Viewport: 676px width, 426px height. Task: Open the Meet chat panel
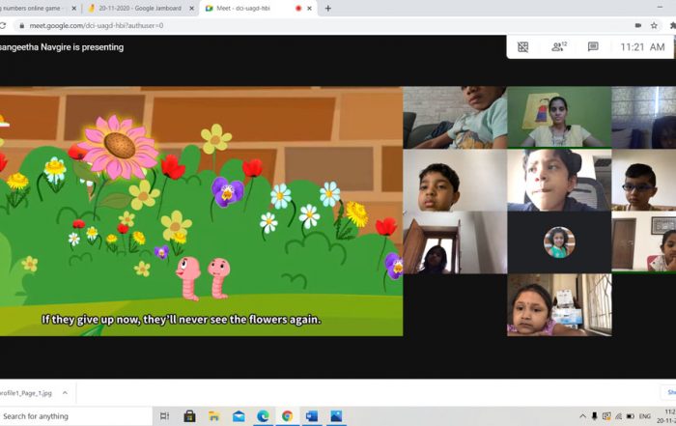pyautogui.click(x=593, y=46)
